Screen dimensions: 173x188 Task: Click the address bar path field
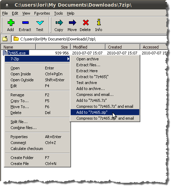[x=89, y=39]
